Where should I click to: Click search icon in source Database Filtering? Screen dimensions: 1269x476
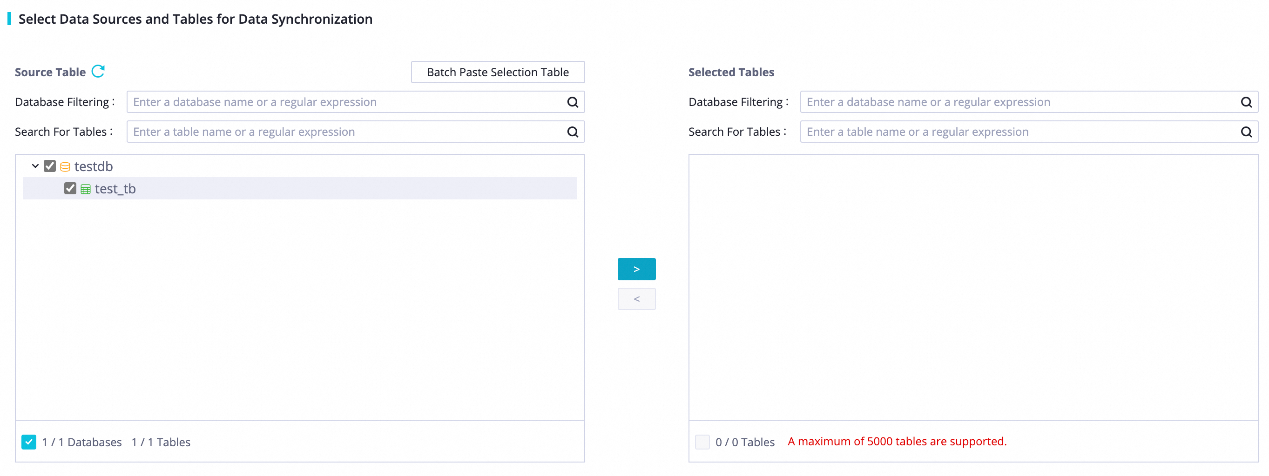point(573,102)
